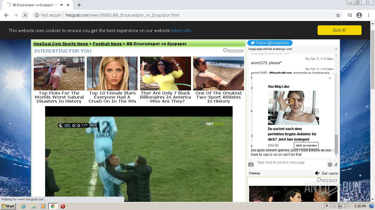
Task: Open the volume tray icon
Action: coord(333,206)
